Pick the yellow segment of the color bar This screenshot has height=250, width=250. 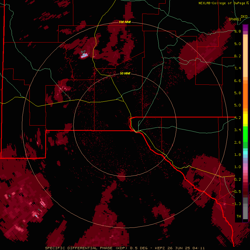tap(245, 119)
